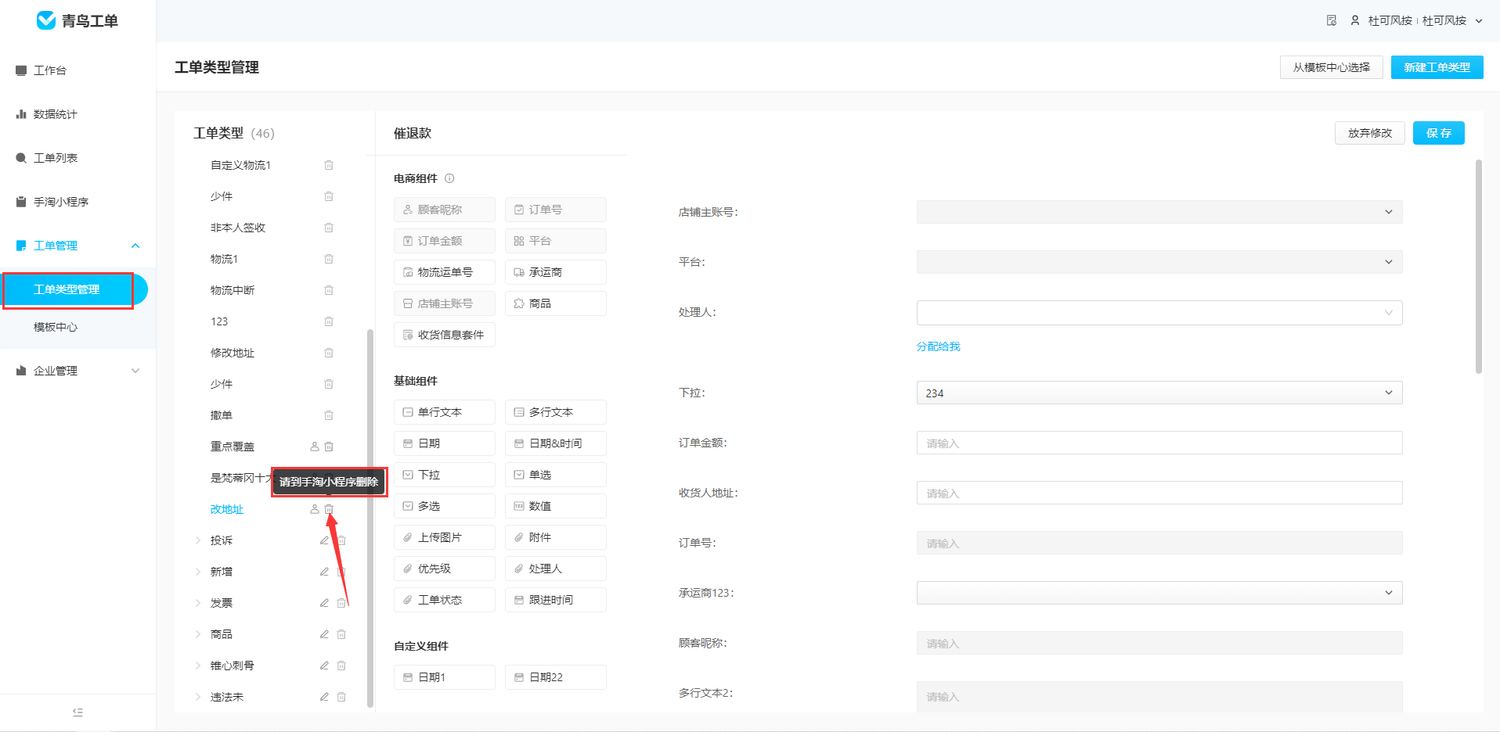Save changes with 保存 button
The height and width of the screenshot is (732, 1500).
pos(1439,133)
